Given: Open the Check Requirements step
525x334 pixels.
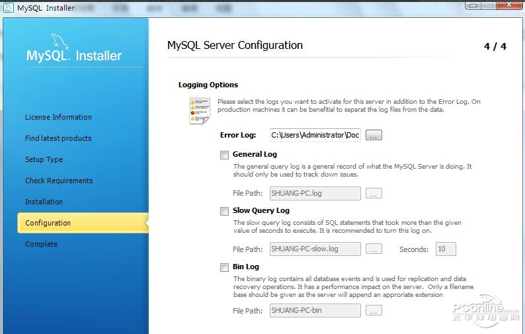Looking at the screenshot, I should pos(59,181).
